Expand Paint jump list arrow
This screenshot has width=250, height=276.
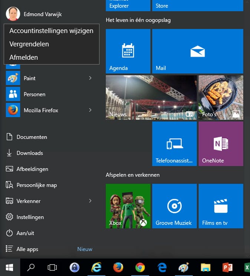90,78
